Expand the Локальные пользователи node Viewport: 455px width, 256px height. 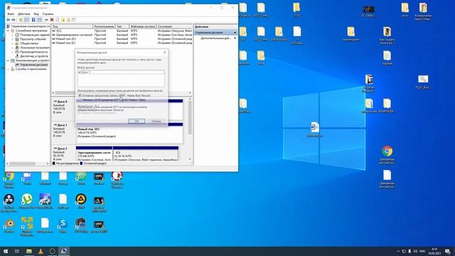[x=13, y=48]
